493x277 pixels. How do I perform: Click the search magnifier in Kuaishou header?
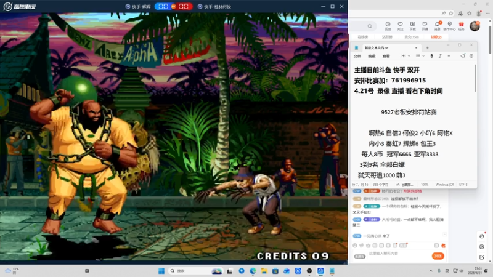pos(370,26)
